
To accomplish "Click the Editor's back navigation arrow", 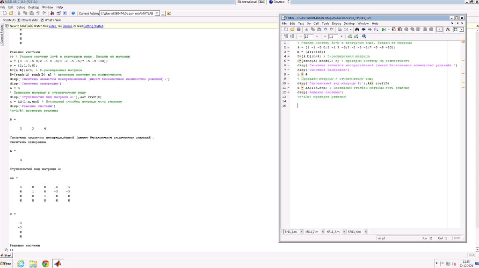I will (363, 29).
